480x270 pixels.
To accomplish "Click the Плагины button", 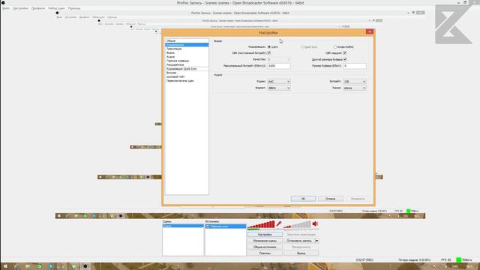I will point(265,253).
